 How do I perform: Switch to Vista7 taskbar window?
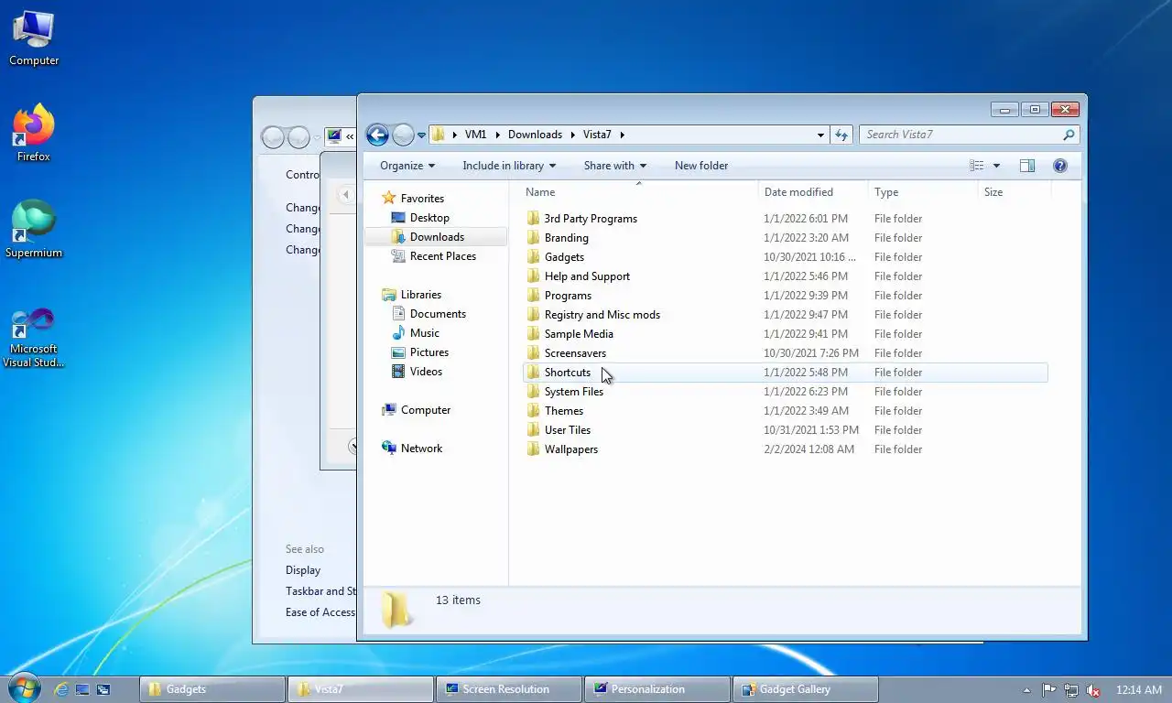[361, 689]
